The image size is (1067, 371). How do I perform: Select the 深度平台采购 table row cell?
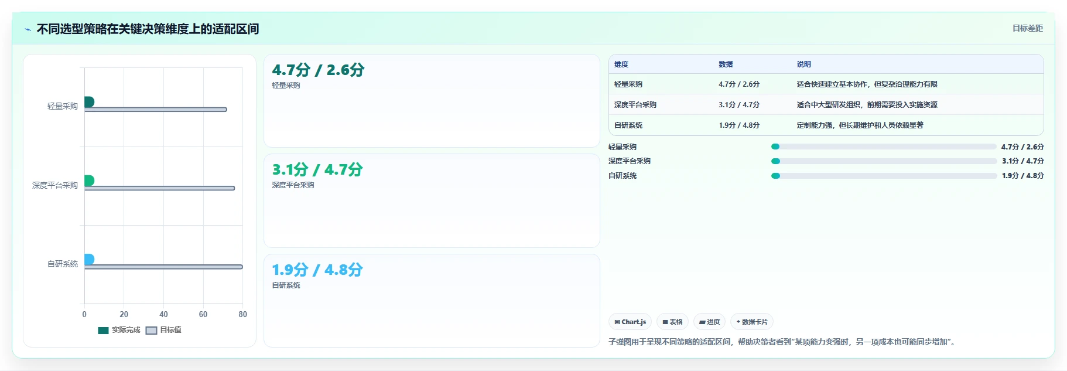tap(635, 105)
